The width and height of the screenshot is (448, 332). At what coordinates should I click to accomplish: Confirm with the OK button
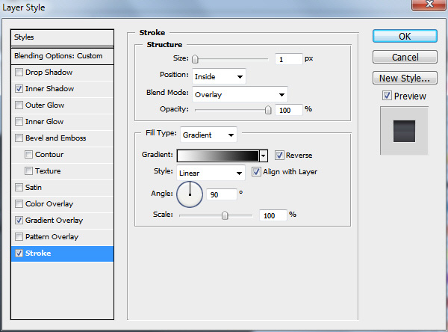(x=405, y=37)
